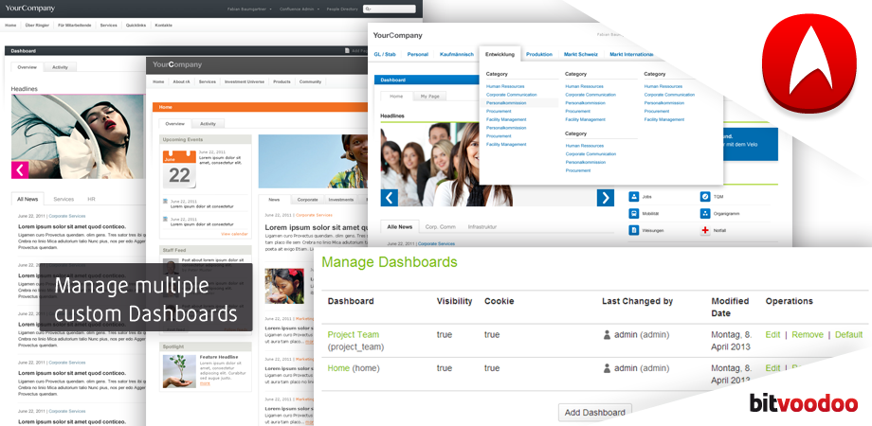Image resolution: width=872 pixels, height=426 pixels.
Task: Click the red arrowhead app logo
Action: (809, 63)
